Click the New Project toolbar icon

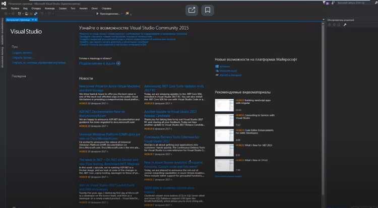19,14
